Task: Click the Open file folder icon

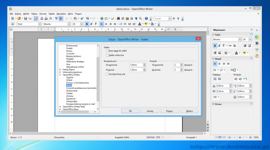Action: click(x=19, y=19)
